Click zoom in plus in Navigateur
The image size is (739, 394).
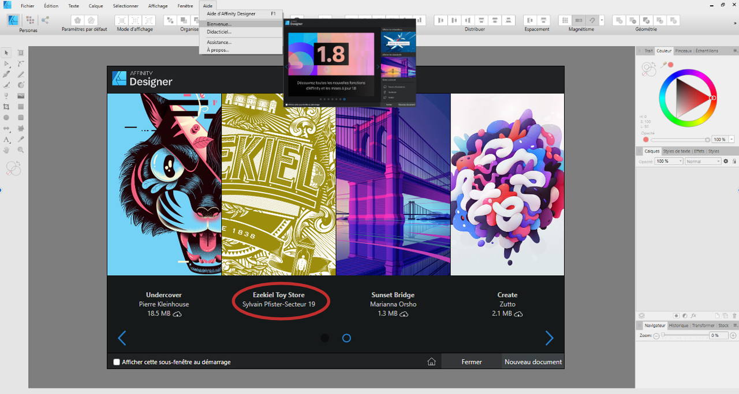click(733, 336)
